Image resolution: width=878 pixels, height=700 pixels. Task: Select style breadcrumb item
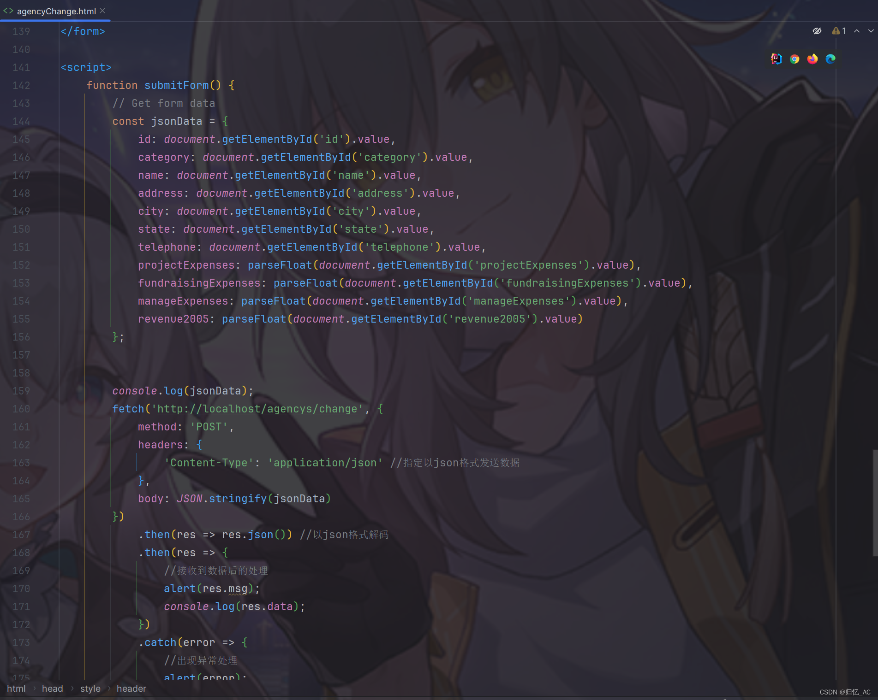(90, 688)
